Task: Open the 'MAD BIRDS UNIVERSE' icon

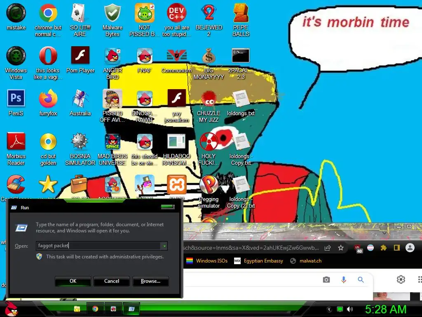Action: point(112,149)
